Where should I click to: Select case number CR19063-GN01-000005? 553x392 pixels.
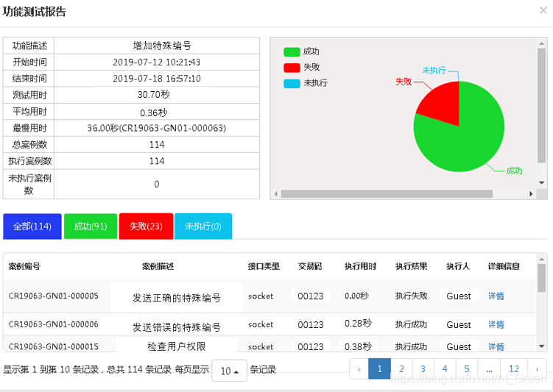(54, 296)
